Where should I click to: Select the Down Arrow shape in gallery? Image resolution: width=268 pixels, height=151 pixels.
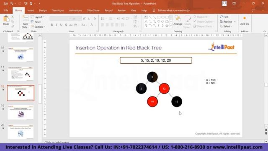coord(163,21)
